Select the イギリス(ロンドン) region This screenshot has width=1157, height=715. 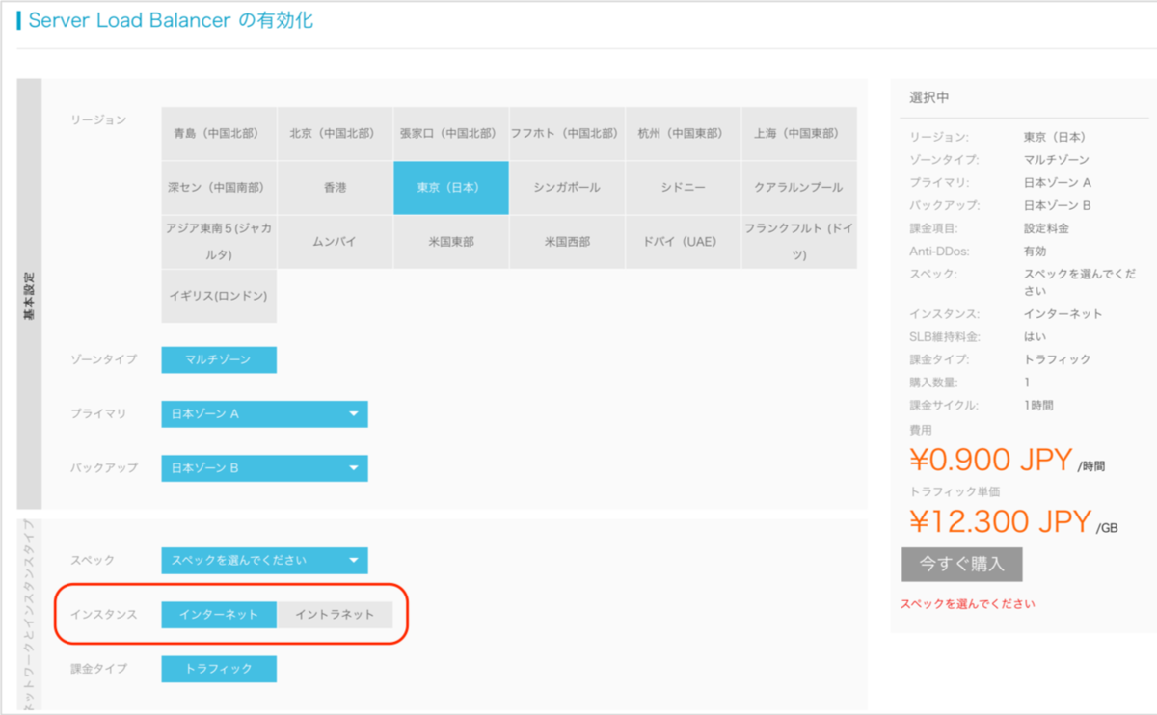[x=219, y=296]
